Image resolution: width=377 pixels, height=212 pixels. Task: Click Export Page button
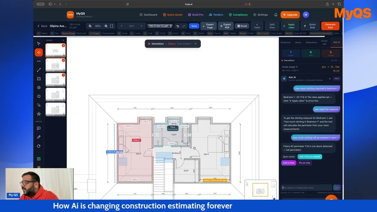[208, 26]
